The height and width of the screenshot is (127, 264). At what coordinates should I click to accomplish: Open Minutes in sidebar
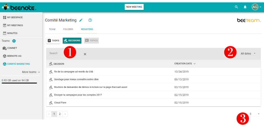pyautogui.click(x=10, y=33)
